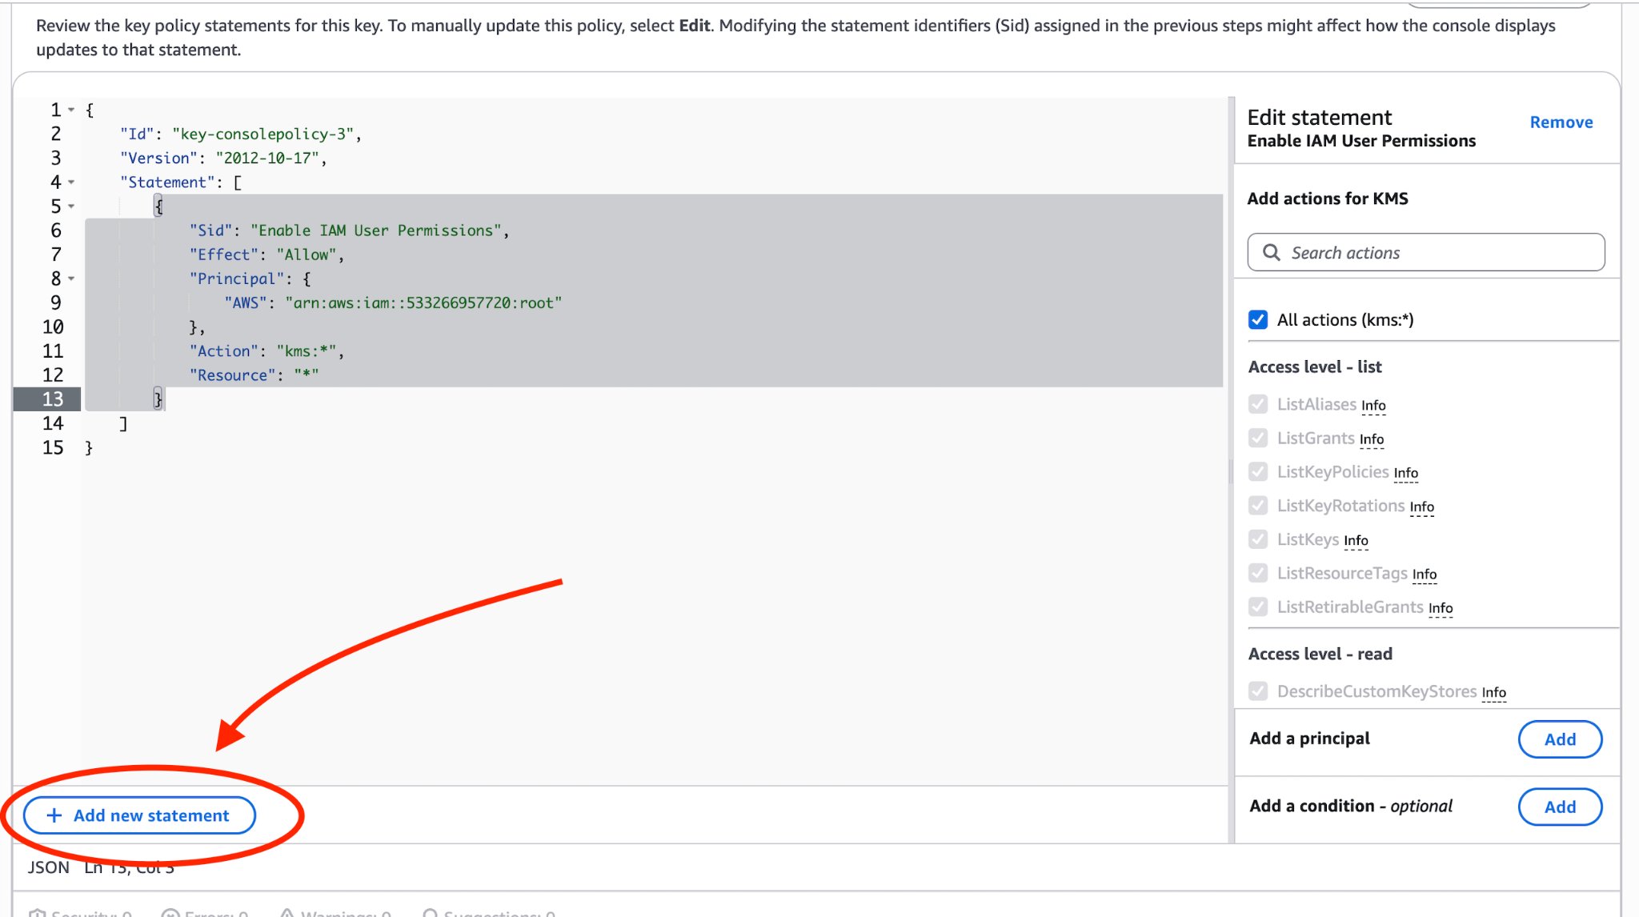Click the arn:aws:iam::533266957720:root value

pos(424,303)
